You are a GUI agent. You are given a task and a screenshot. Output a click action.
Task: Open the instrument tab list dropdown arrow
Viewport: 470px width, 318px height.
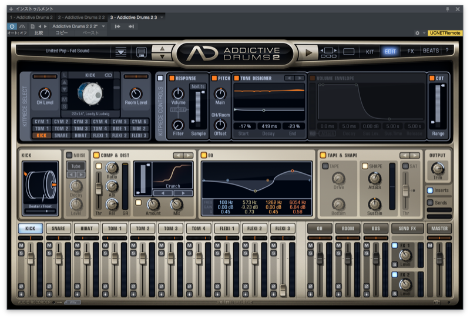[162, 18]
